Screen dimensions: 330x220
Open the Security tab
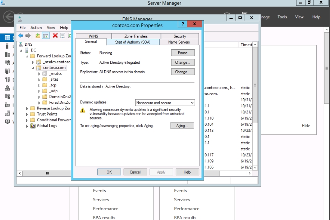coord(180,36)
